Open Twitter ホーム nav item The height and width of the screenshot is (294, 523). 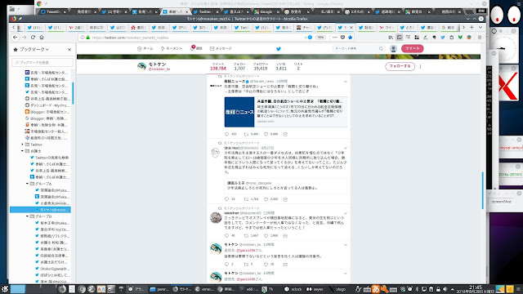coord(145,49)
